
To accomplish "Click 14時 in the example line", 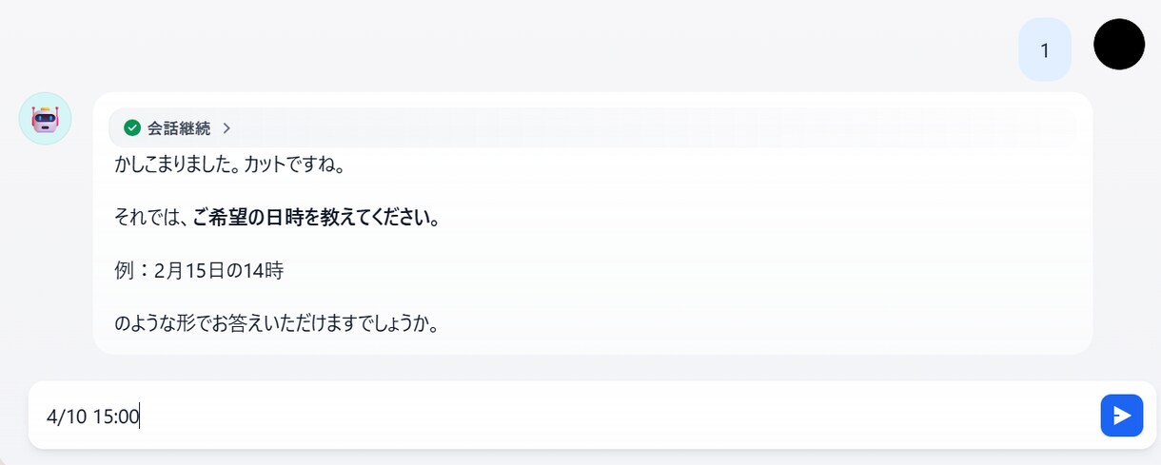I will pos(263,271).
